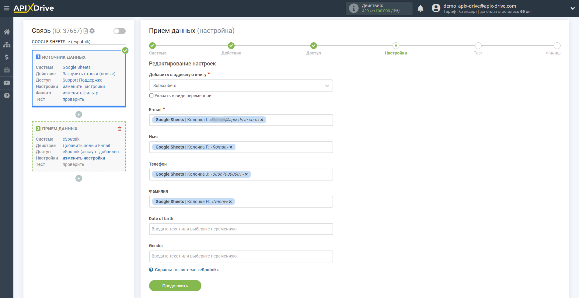
Task: Select the Настройки step
Action: coord(396,46)
